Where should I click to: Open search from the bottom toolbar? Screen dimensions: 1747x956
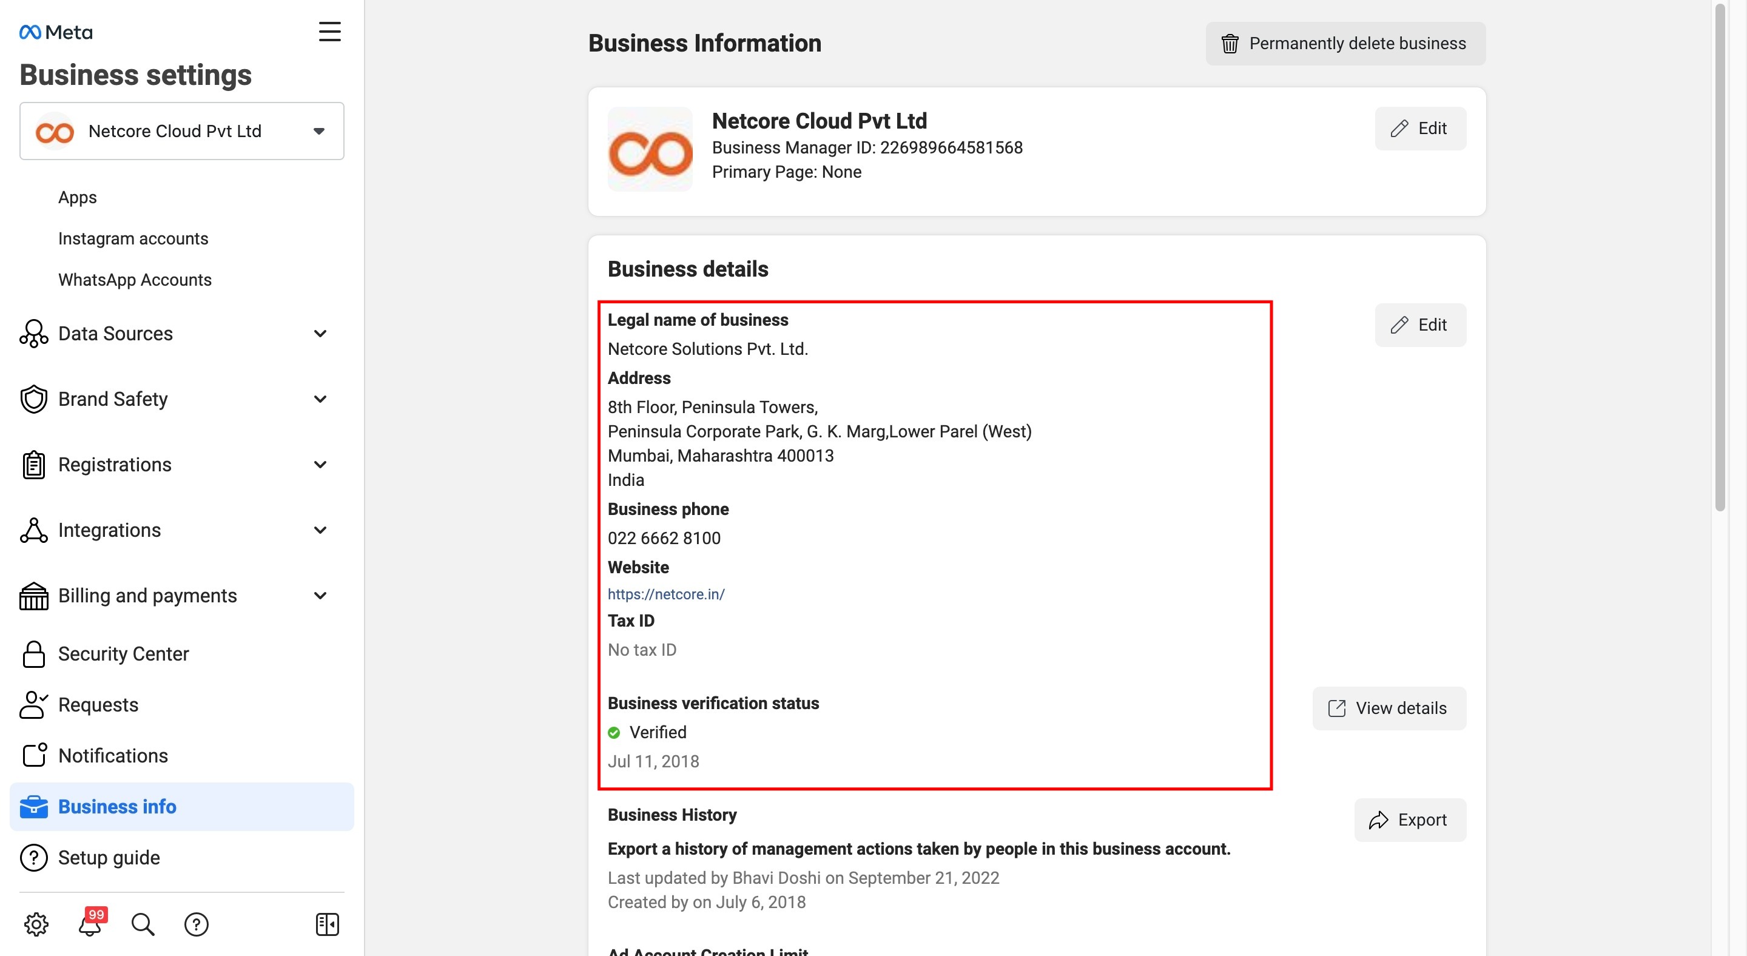click(x=142, y=923)
